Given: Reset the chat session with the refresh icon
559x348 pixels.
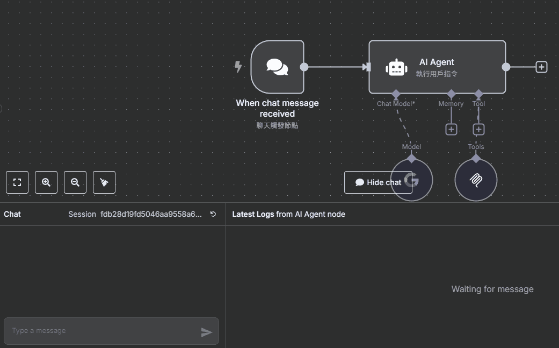Looking at the screenshot, I should (213, 214).
